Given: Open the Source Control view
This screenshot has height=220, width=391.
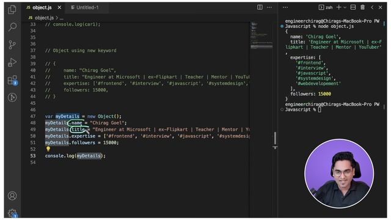Looking at the screenshot, I should click(12, 45).
